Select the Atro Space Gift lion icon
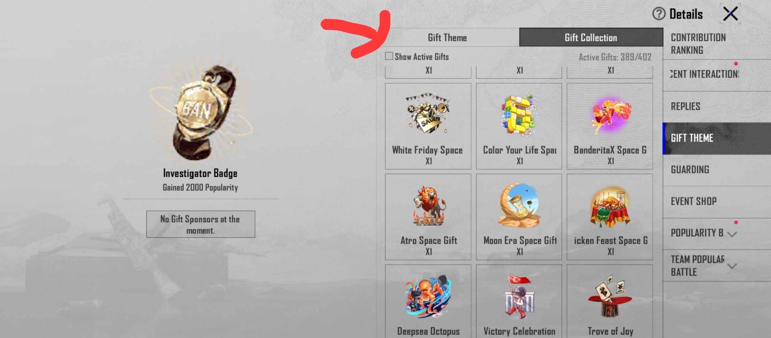Screen dimensions: 771x338 coord(428,206)
